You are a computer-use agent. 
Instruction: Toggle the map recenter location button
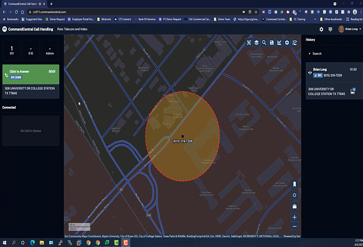pos(294,195)
